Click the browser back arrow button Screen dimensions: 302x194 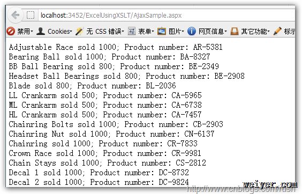16,14
